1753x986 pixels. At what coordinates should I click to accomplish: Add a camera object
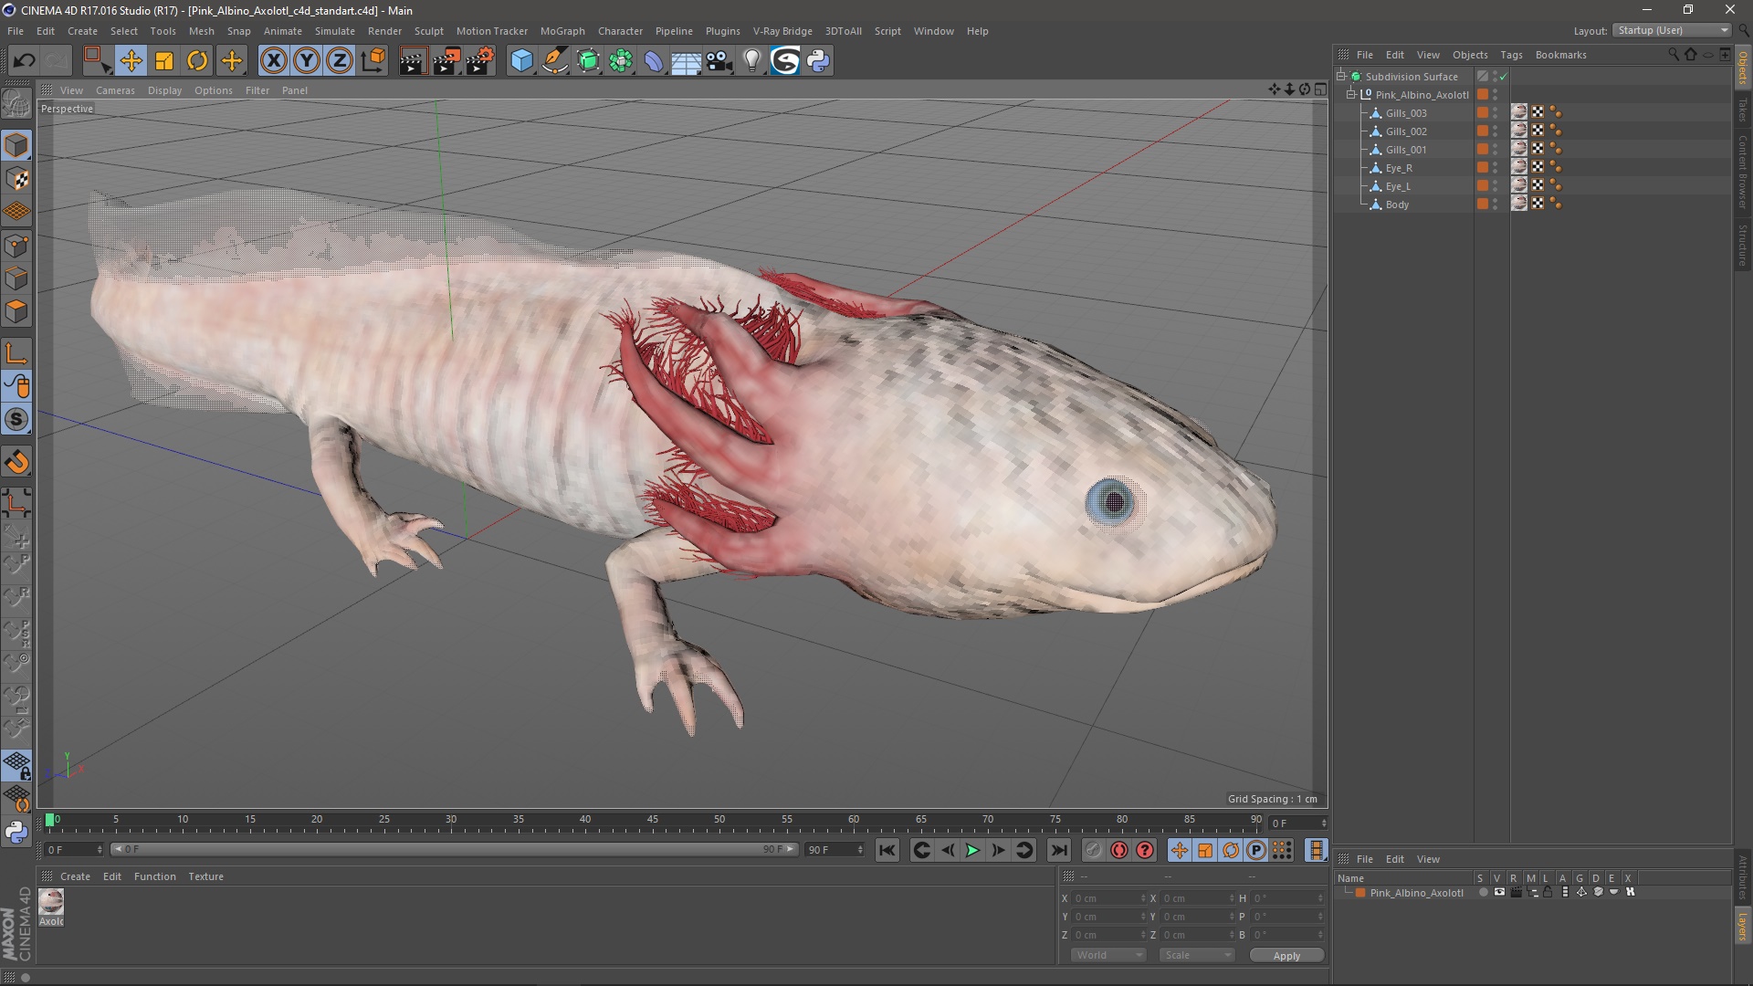click(x=719, y=60)
